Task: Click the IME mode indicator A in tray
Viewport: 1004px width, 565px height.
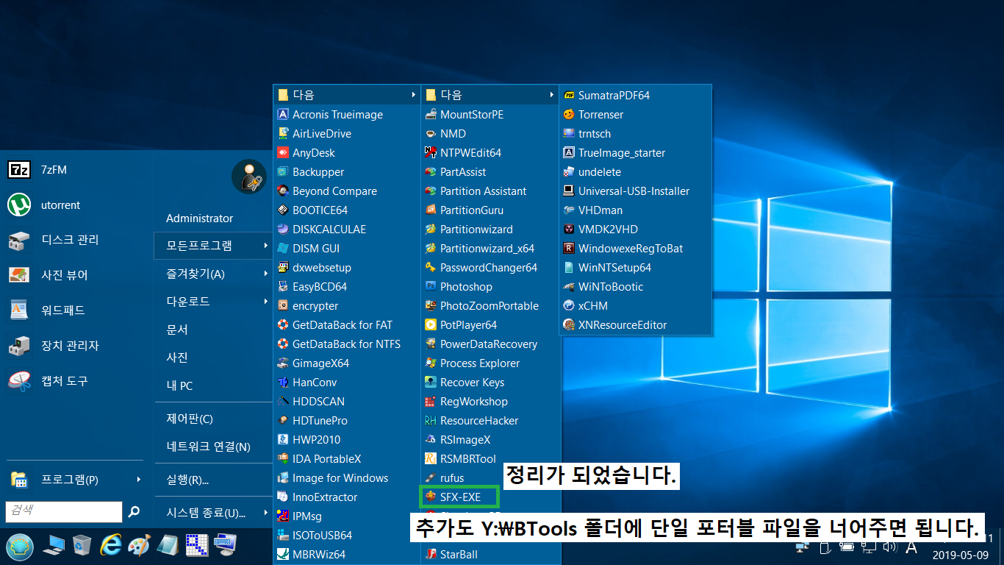Action: point(911,547)
